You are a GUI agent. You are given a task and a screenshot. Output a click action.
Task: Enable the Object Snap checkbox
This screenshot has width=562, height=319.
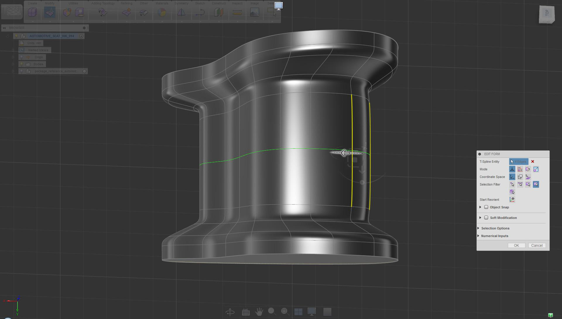click(486, 207)
